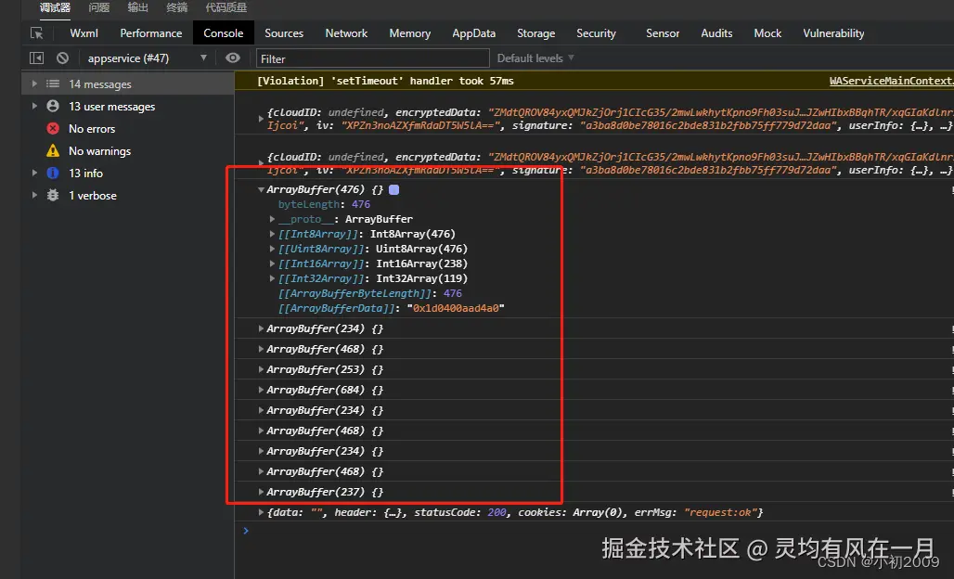Expand the 13 info group
Screen dimensions: 954x579
pyautogui.click(x=34, y=173)
